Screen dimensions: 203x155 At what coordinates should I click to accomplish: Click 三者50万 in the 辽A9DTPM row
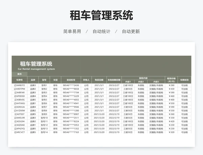click(128, 89)
